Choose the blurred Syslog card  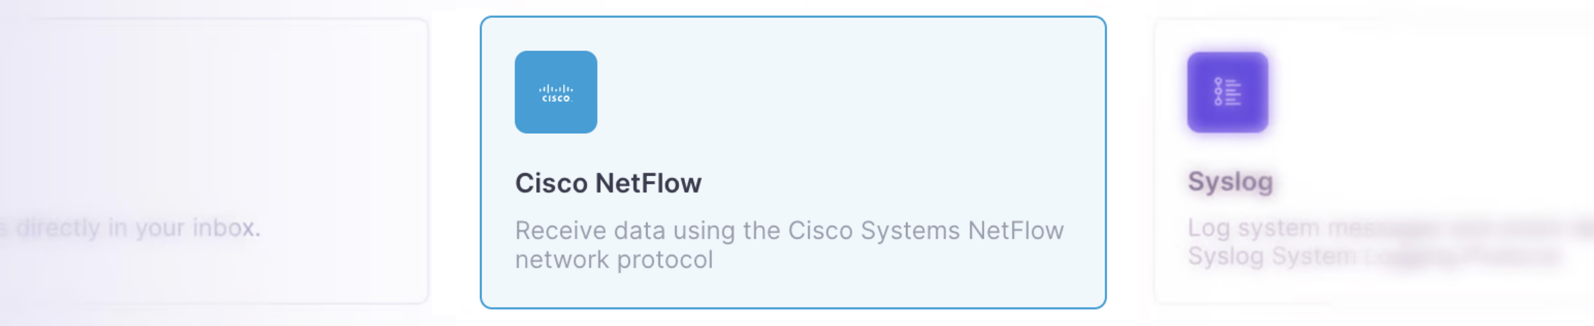(x=1374, y=161)
